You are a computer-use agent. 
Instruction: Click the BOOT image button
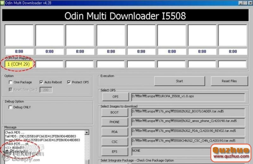point(114,112)
